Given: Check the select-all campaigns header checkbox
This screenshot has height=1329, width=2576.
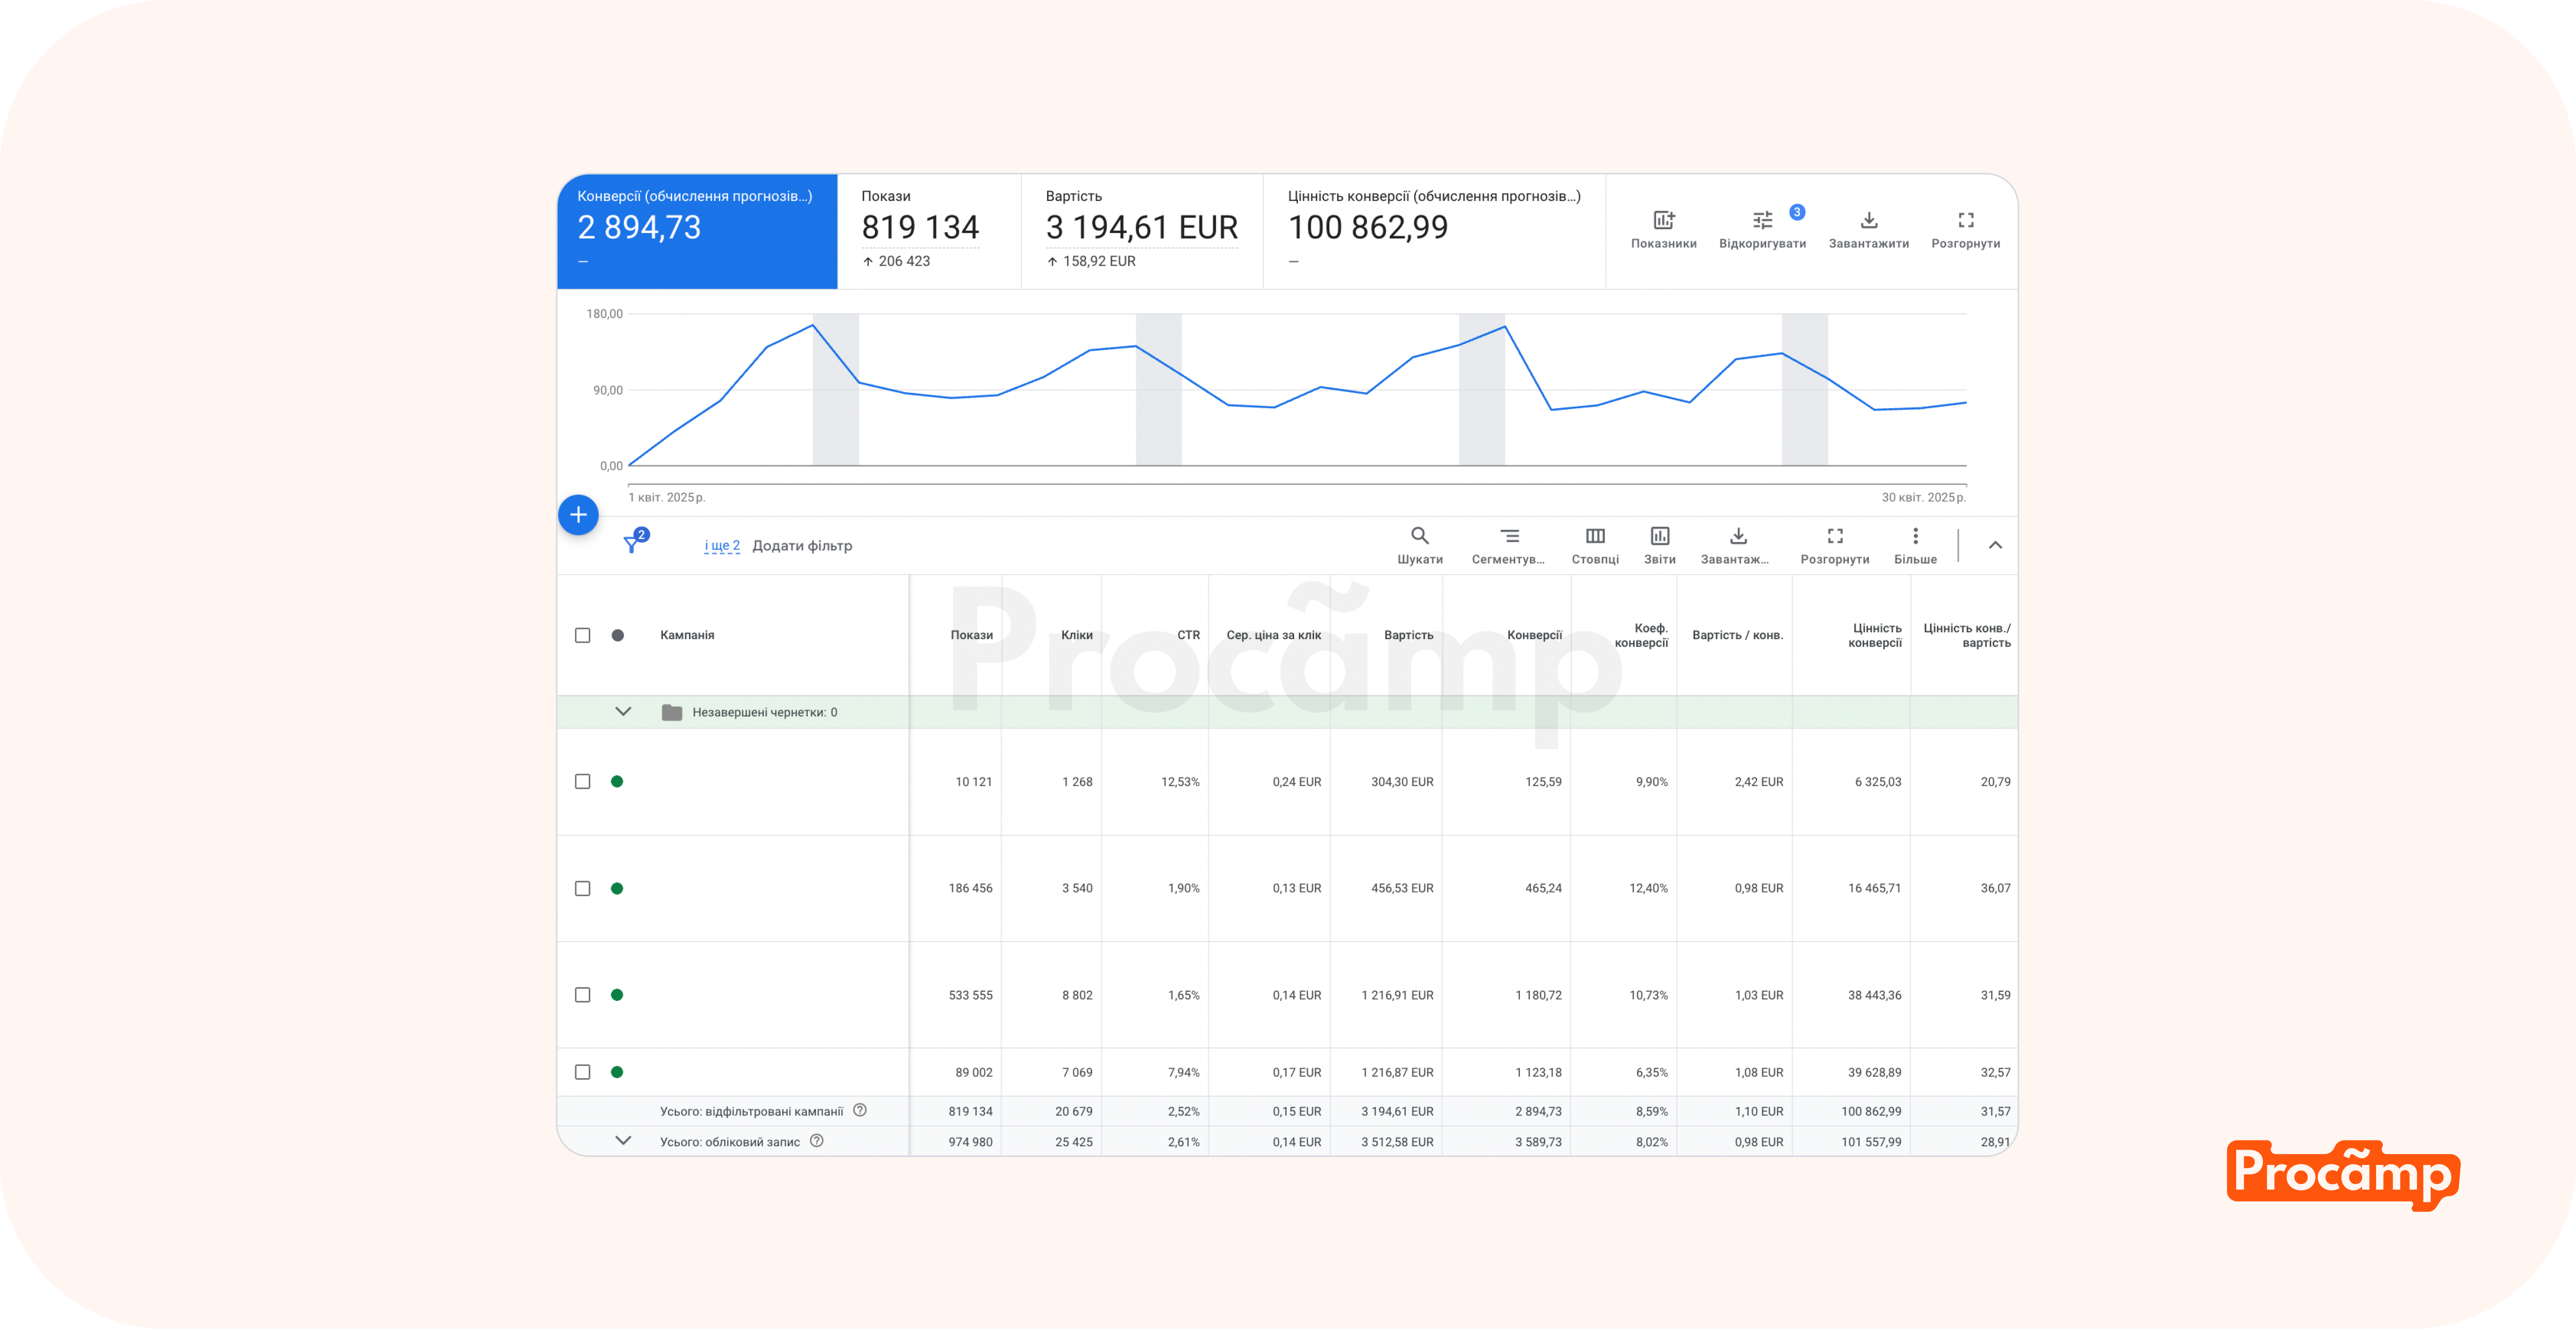Looking at the screenshot, I should click(583, 635).
